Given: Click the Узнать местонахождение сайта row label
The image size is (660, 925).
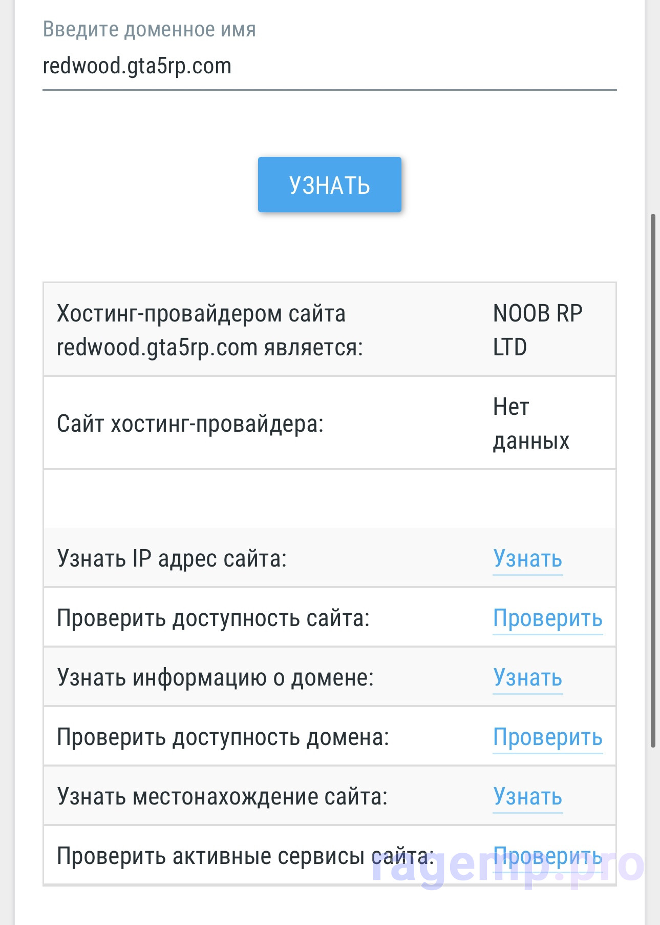Looking at the screenshot, I should (222, 796).
